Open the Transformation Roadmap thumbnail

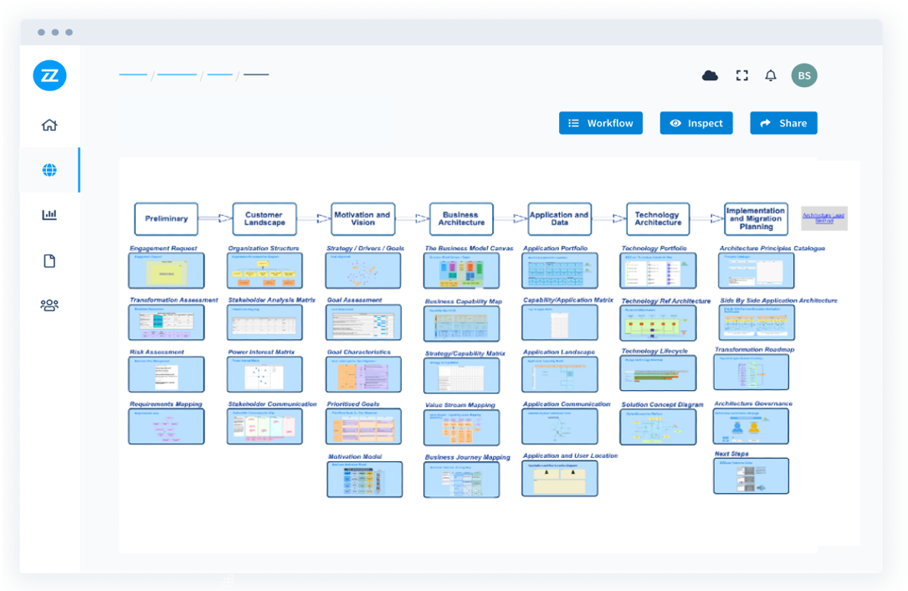[x=752, y=372]
